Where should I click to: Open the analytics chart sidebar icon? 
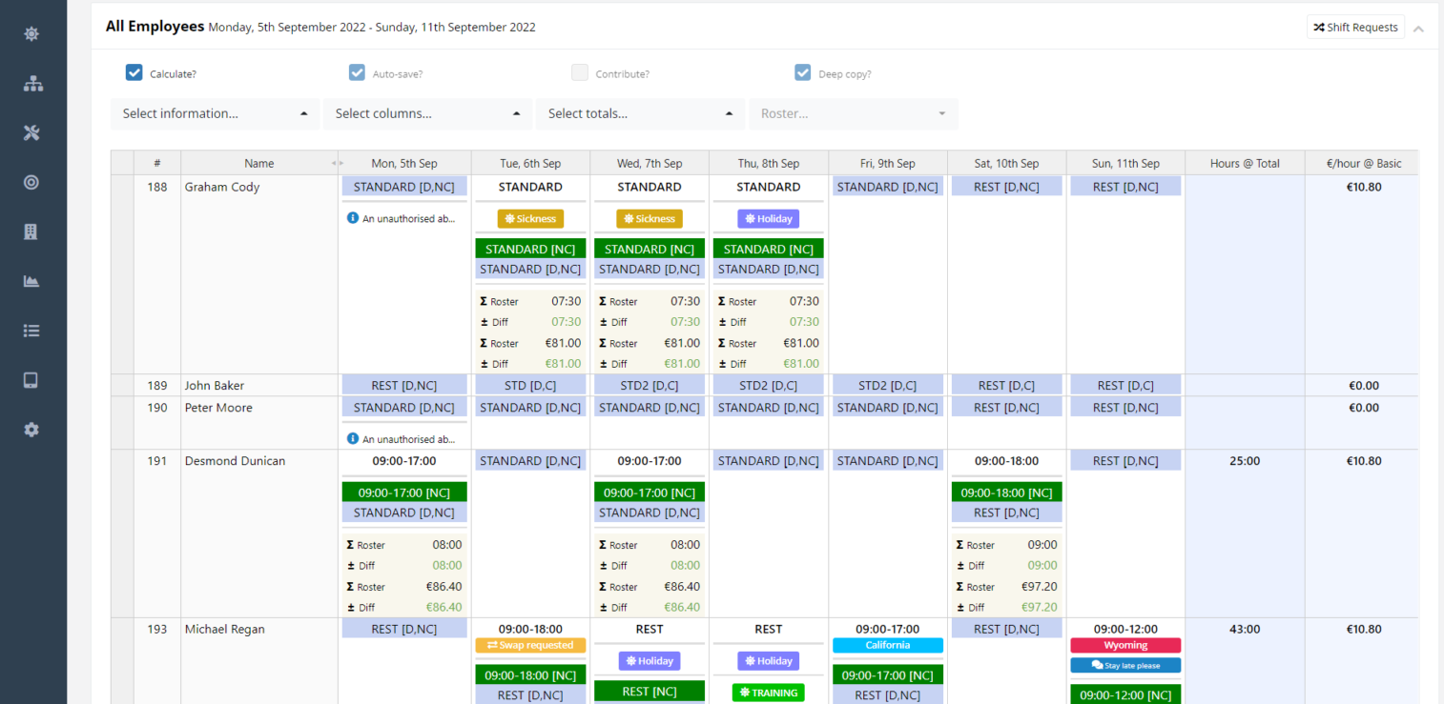point(31,281)
